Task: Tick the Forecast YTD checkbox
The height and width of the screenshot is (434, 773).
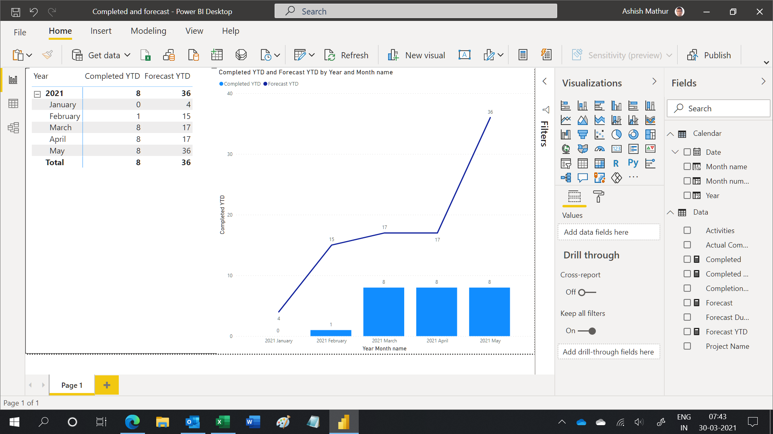Action: [687, 332]
